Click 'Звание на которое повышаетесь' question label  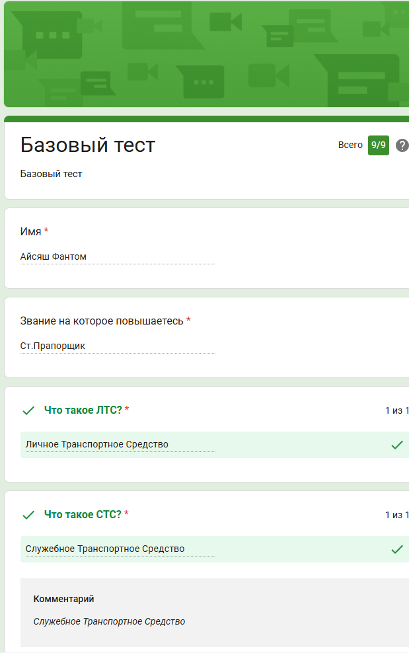point(102,321)
